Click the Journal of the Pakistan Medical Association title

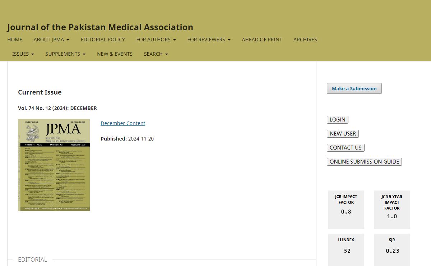coord(100,27)
